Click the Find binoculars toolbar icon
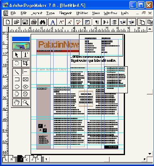154x166 pixels. [x=42, y=22]
